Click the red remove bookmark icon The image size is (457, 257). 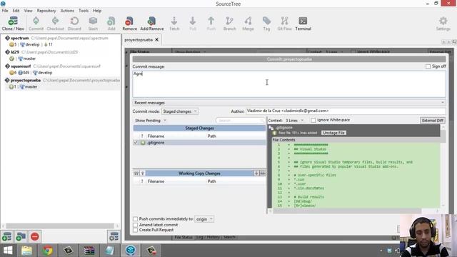35,236
